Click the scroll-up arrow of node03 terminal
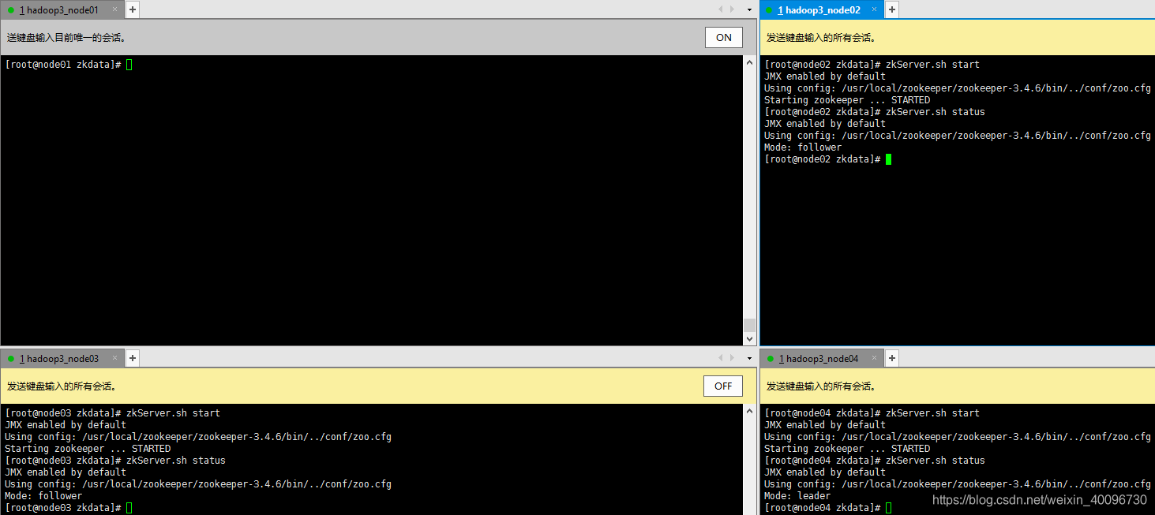The height and width of the screenshot is (515, 1155). [749, 410]
